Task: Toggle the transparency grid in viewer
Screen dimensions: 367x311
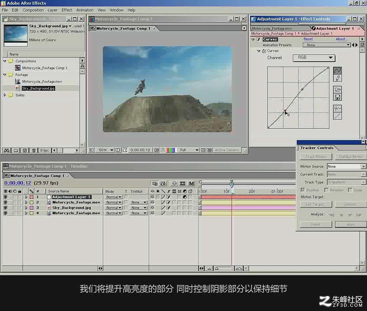Action: click(210, 150)
